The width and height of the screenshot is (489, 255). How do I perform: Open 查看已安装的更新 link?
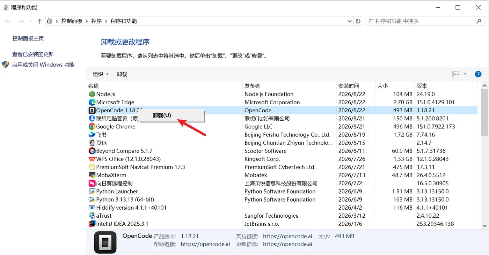click(33, 54)
